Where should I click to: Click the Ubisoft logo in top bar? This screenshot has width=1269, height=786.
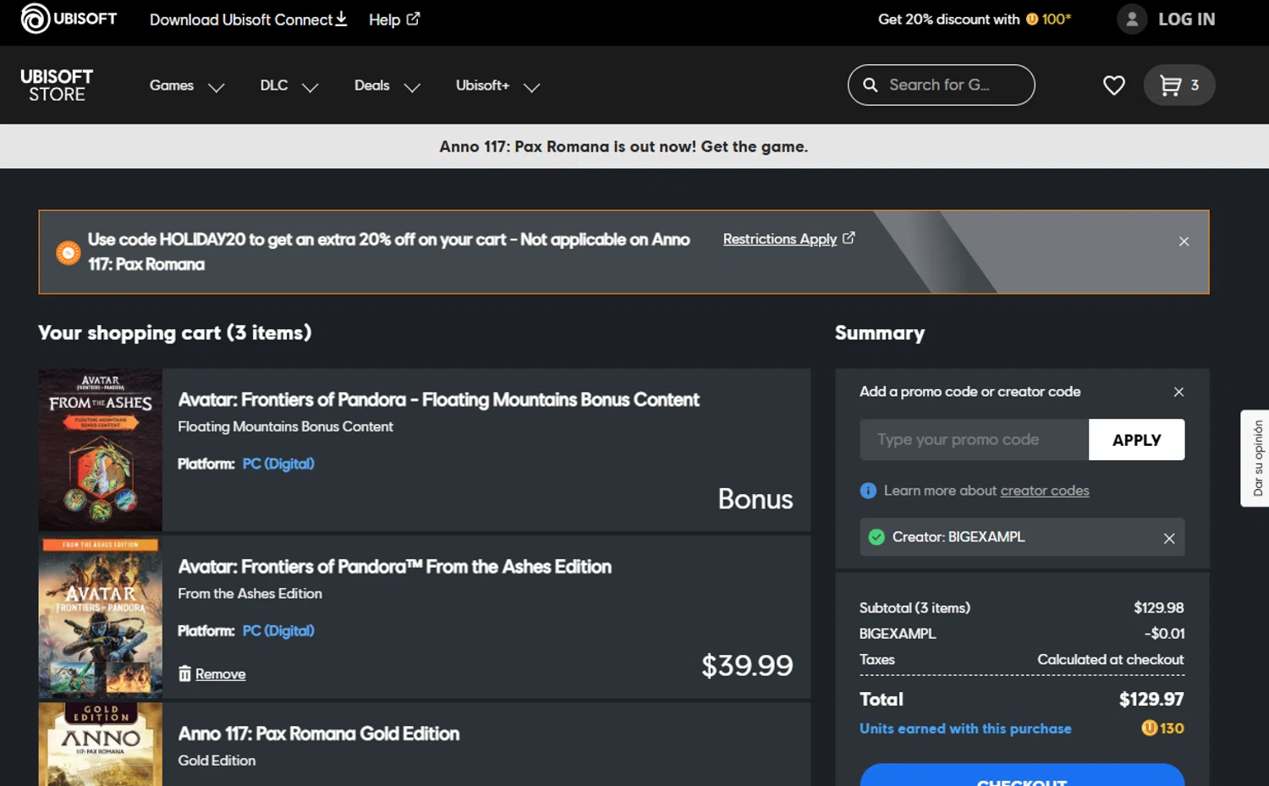(69, 19)
